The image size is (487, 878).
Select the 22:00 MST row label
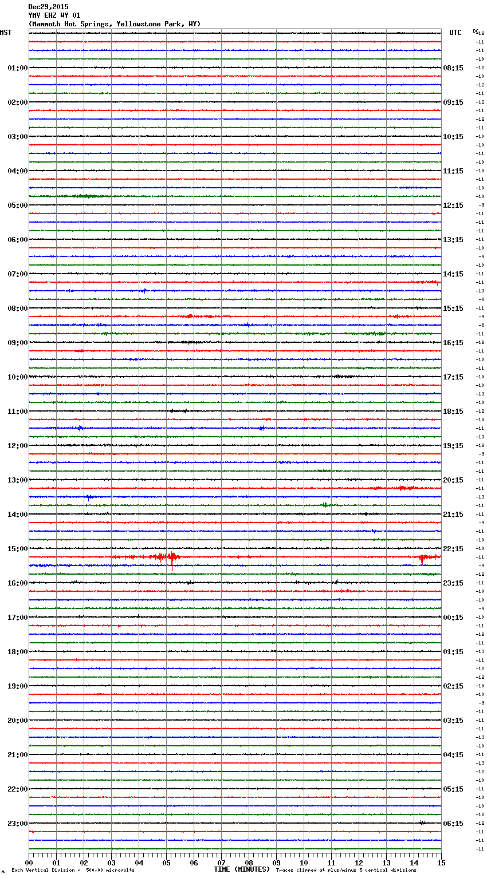point(17,789)
